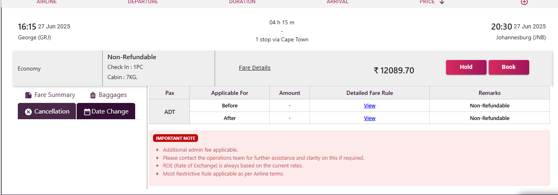558x195 pixels.
Task: Click the Book button
Action: point(508,67)
